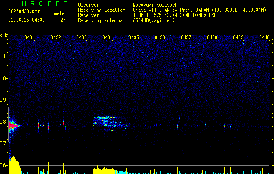Click the Observer field label
274x174 pixels.
[88, 5]
